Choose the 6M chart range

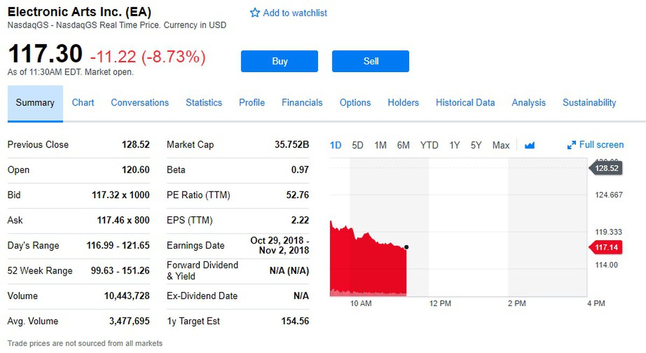[403, 145]
